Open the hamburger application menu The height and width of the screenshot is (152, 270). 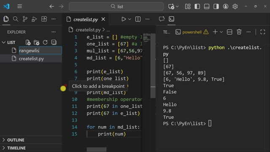20,6
